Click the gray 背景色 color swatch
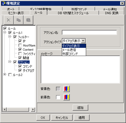The width and height of the screenshot is (126, 123). (58, 89)
